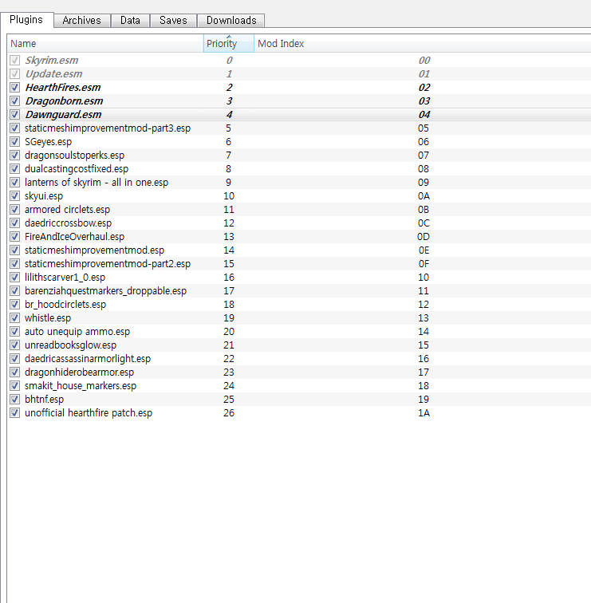Select the br_hoodcirclets.esp name
The width and height of the screenshot is (591, 603).
[65, 305]
